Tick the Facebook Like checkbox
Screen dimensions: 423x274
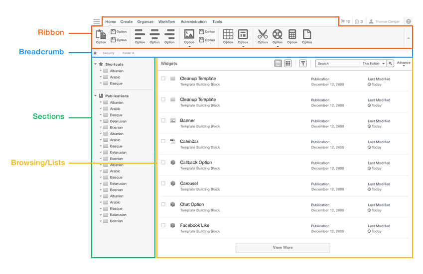[163, 225]
